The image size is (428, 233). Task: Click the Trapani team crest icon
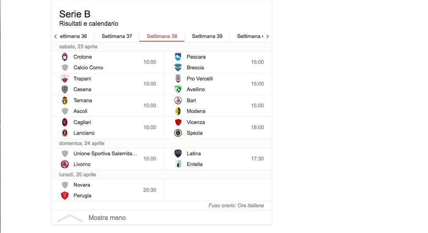coord(65,79)
